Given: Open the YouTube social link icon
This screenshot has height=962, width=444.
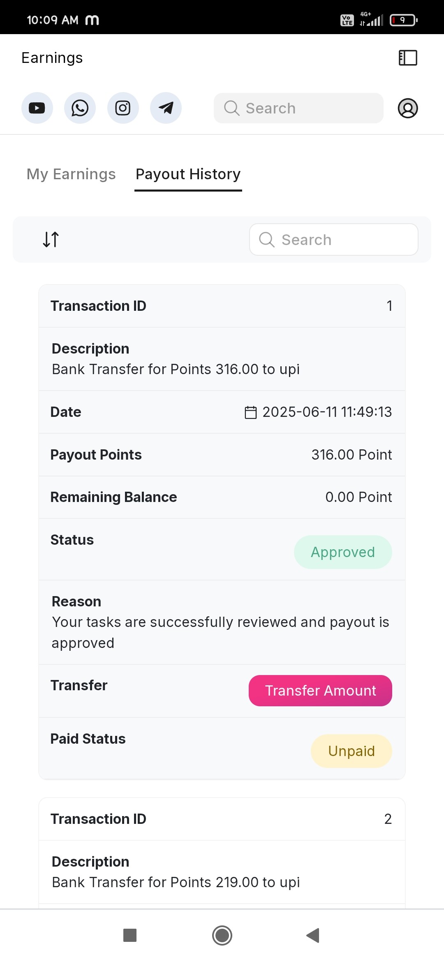Looking at the screenshot, I should 37,108.
